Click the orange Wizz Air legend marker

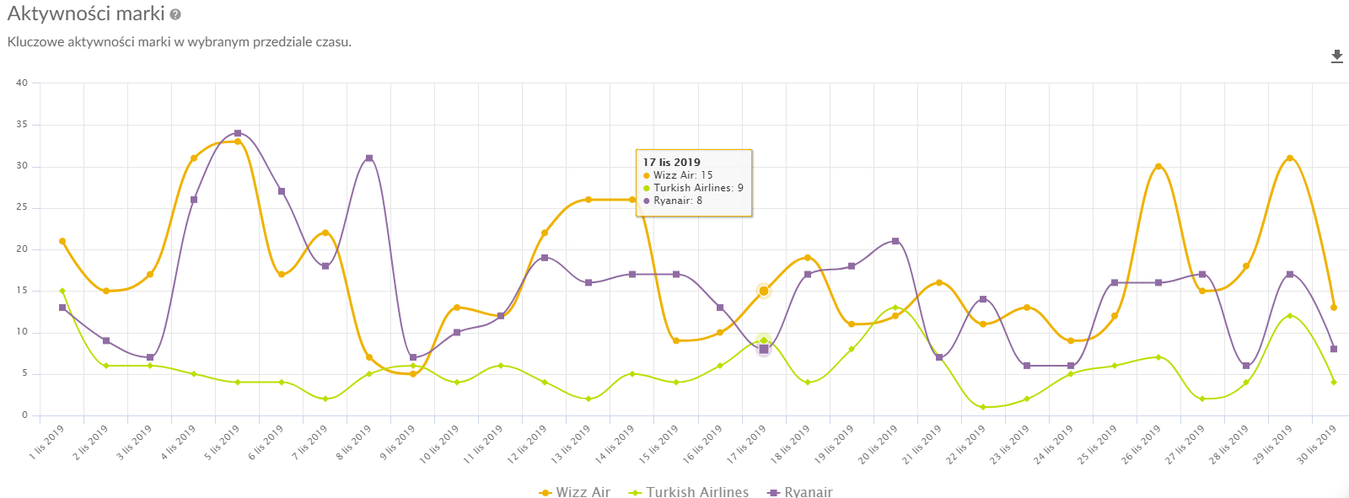(546, 492)
